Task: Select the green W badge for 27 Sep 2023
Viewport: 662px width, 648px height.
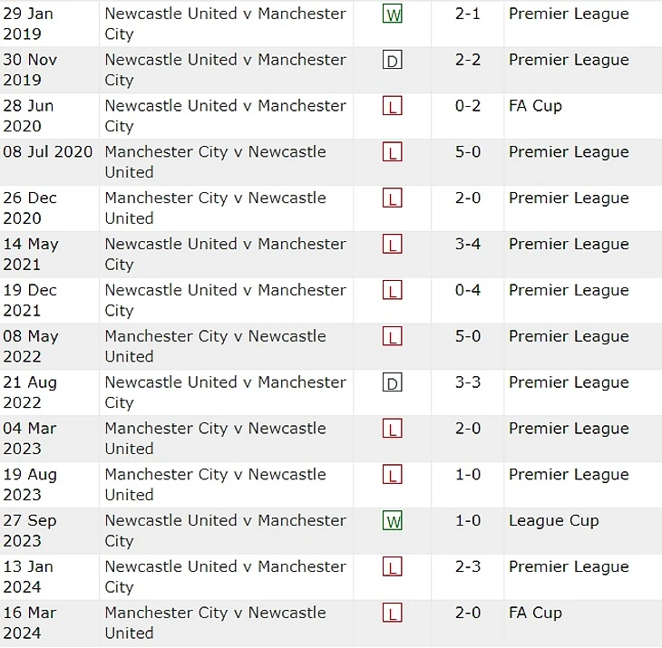Action: click(x=393, y=520)
